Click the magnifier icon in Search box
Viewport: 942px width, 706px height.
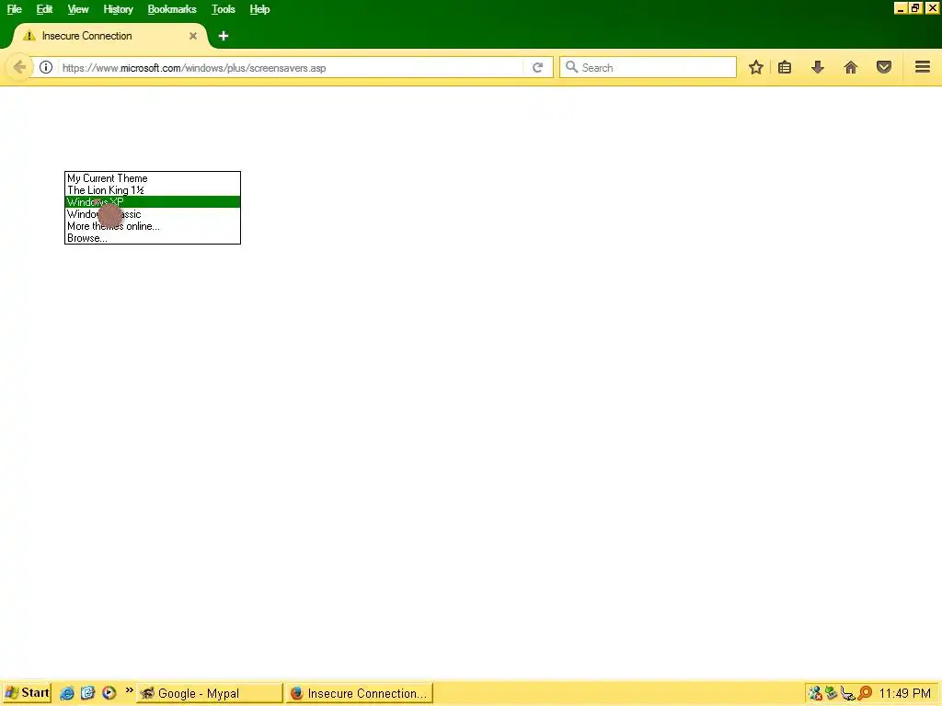click(x=572, y=67)
